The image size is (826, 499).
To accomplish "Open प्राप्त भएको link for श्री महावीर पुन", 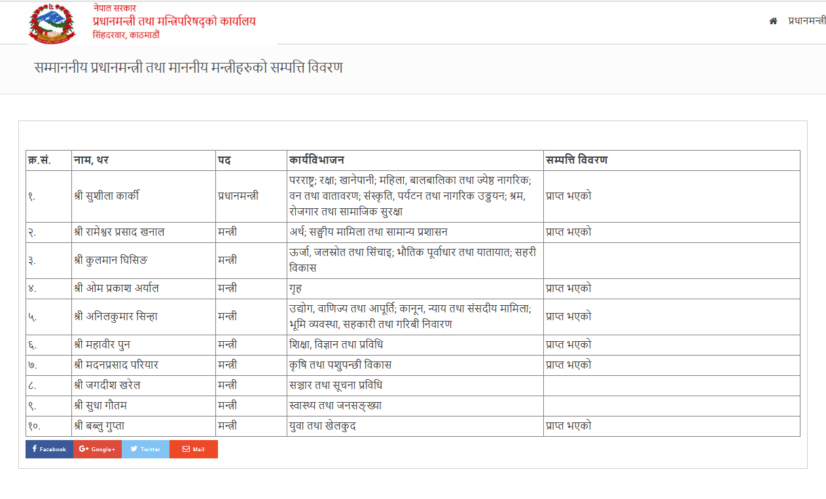I will coord(569,345).
